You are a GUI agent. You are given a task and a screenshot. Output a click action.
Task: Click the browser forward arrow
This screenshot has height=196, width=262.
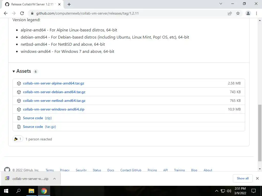[14, 13]
